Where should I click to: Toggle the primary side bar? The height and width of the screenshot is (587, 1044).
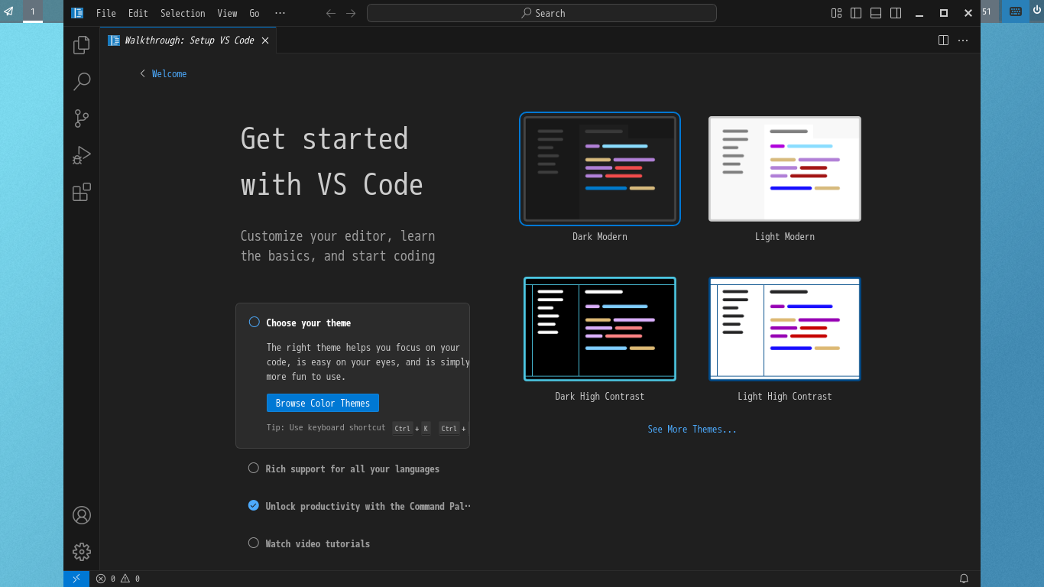[856, 13]
